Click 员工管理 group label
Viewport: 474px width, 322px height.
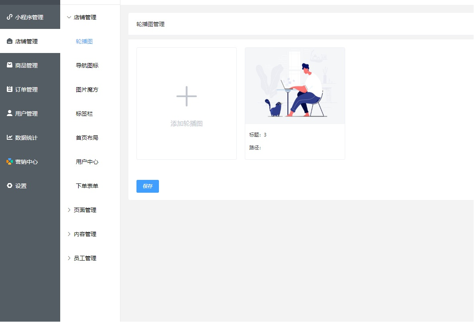[x=85, y=258]
